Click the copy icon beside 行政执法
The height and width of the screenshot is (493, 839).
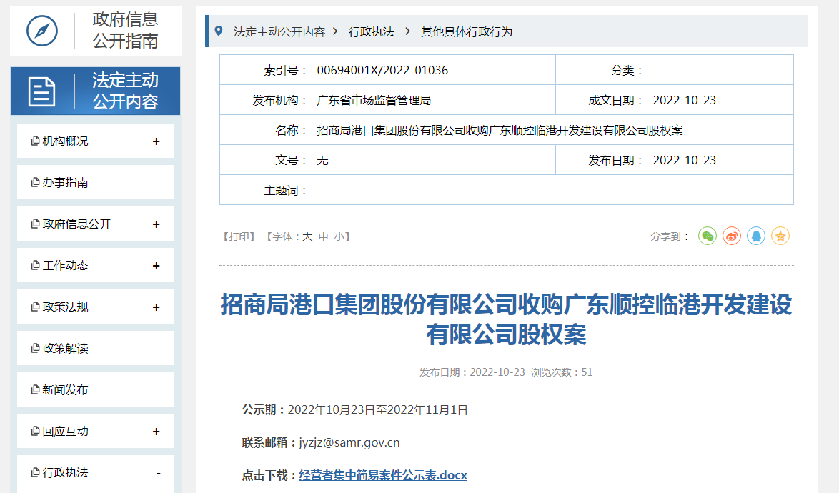[35, 472]
